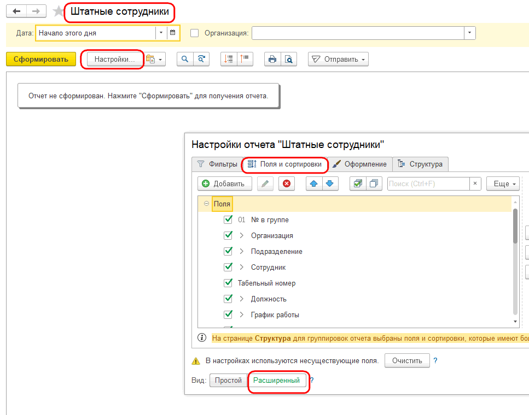Screen dimensions: 529x415
Task: Expand the График работы field node
Action: pyautogui.click(x=242, y=315)
